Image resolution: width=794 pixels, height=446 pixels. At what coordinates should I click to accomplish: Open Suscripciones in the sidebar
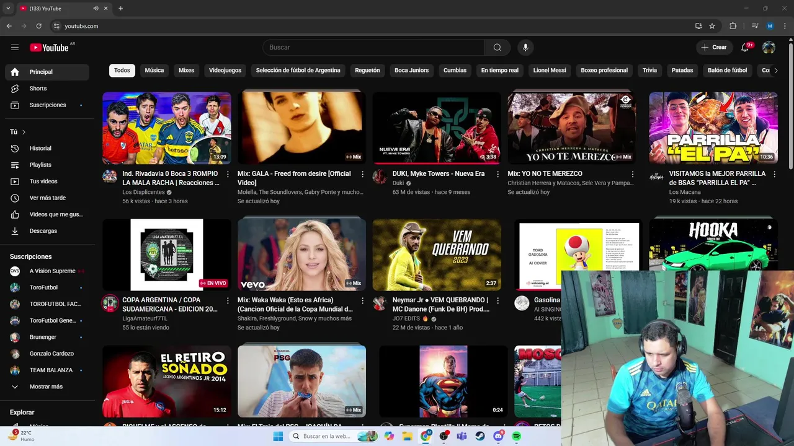pos(47,105)
